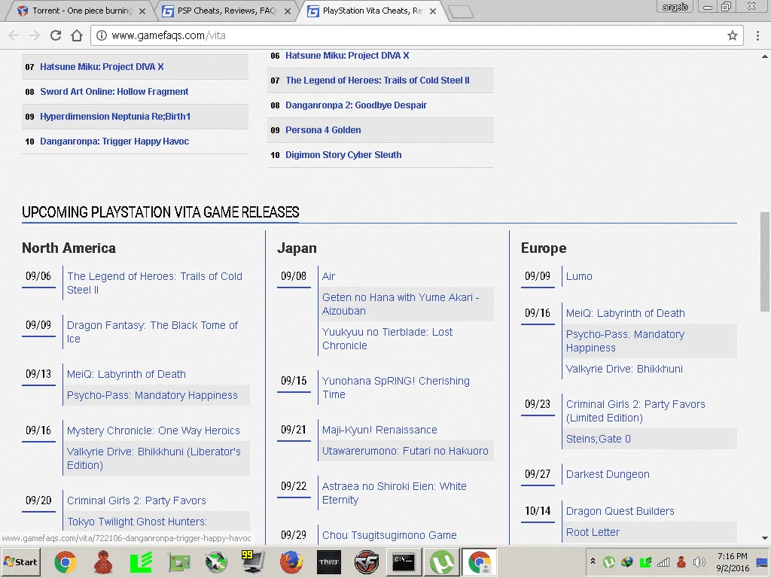Open Danganronpa 2: Goodbye Despair link

click(356, 105)
